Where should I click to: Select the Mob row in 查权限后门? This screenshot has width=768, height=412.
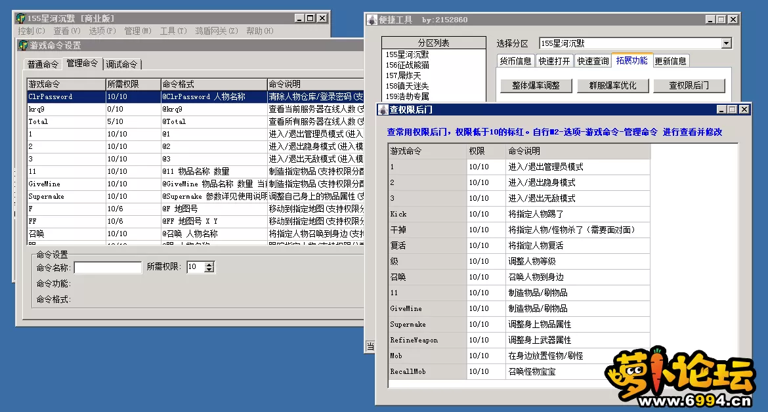pos(519,356)
